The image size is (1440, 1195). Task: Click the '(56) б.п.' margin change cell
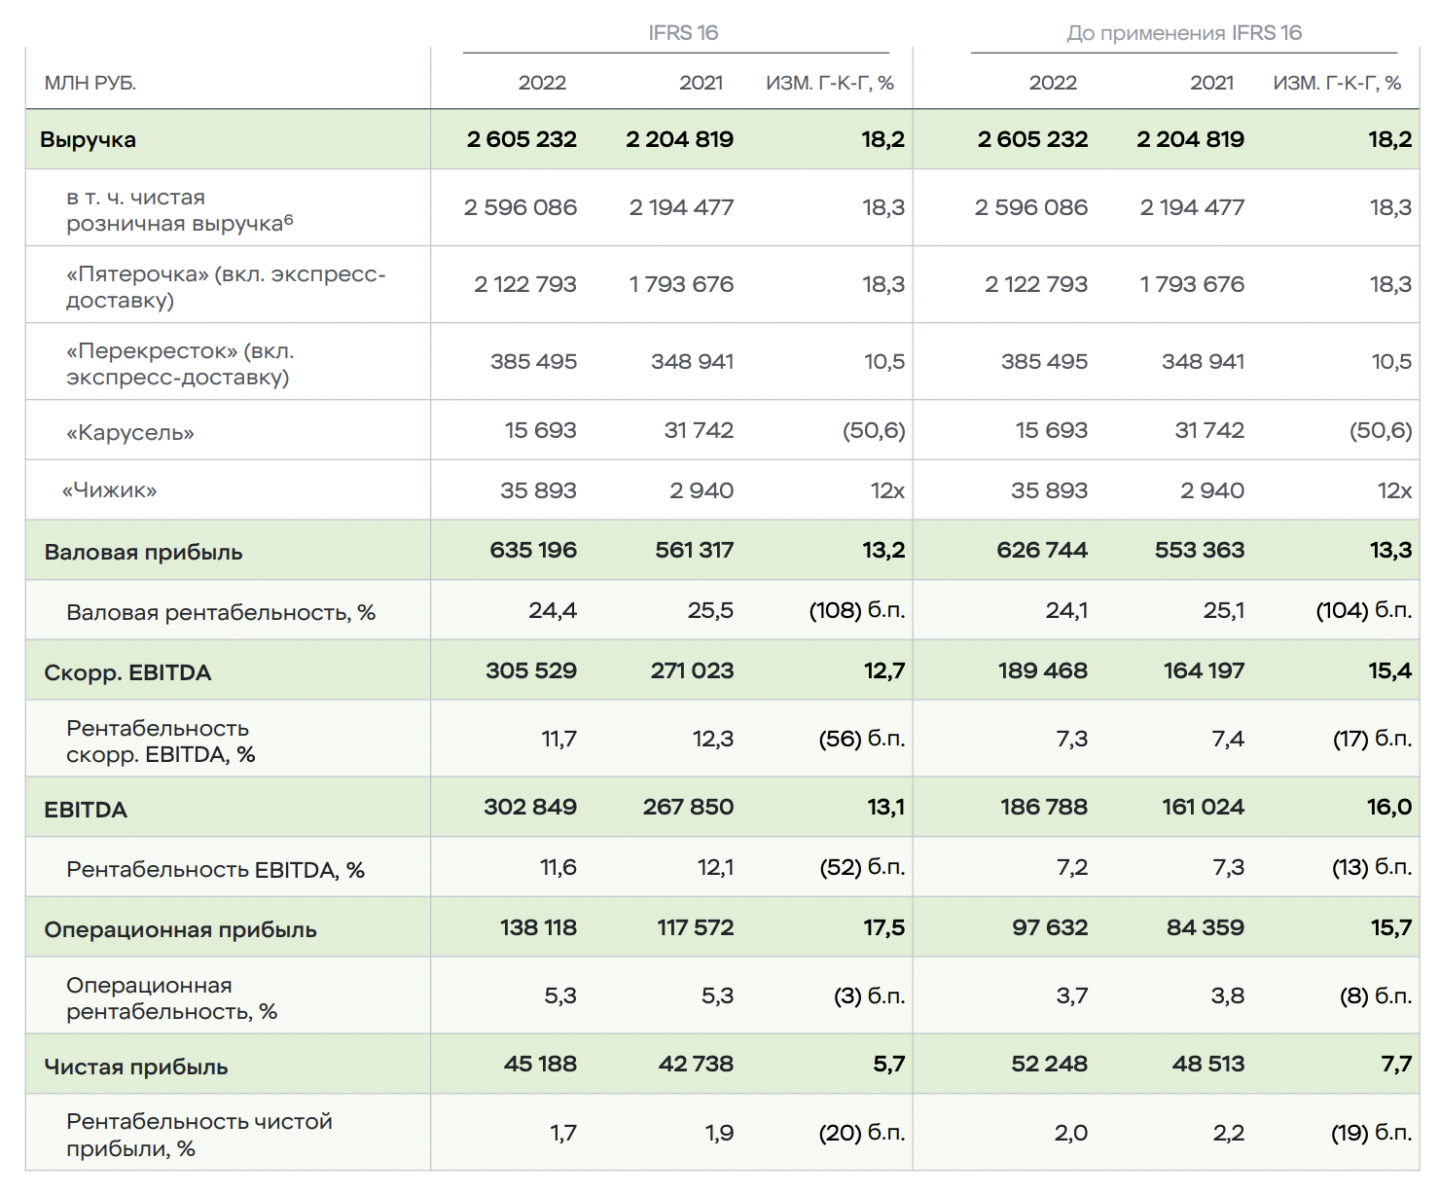click(862, 739)
